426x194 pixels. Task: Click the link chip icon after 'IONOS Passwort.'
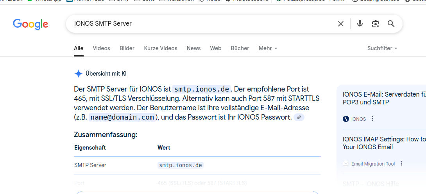(299, 117)
